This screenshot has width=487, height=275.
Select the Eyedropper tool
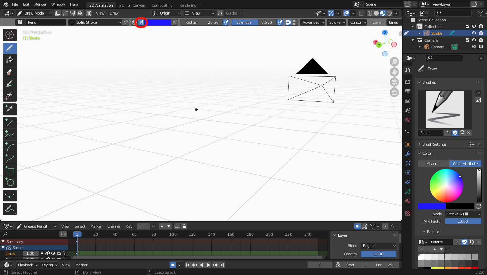[x=10, y=109]
